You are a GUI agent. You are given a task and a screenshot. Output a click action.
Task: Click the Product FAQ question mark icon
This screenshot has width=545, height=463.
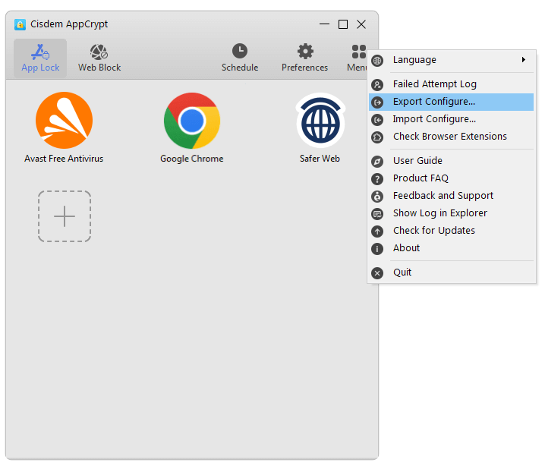pyautogui.click(x=377, y=179)
